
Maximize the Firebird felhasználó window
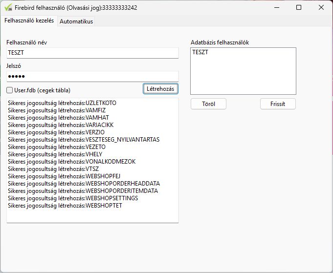(299, 7)
